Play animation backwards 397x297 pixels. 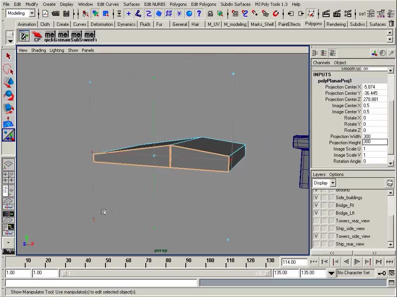(346, 262)
